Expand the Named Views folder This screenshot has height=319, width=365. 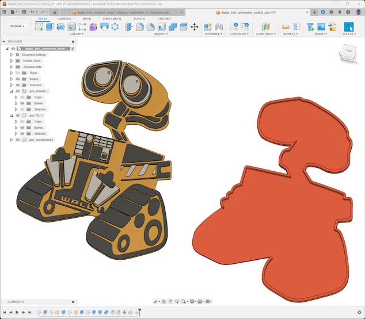[11, 61]
